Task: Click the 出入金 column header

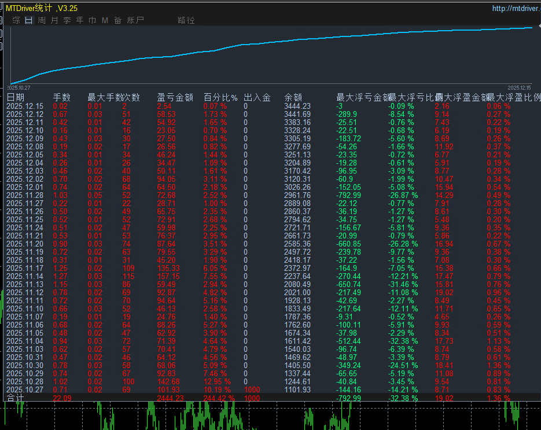Action: [x=257, y=98]
